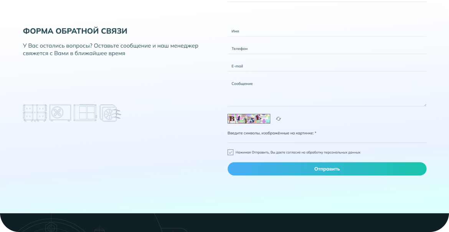
Task: Click into the Сообщение message textarea
Action: 327,92
